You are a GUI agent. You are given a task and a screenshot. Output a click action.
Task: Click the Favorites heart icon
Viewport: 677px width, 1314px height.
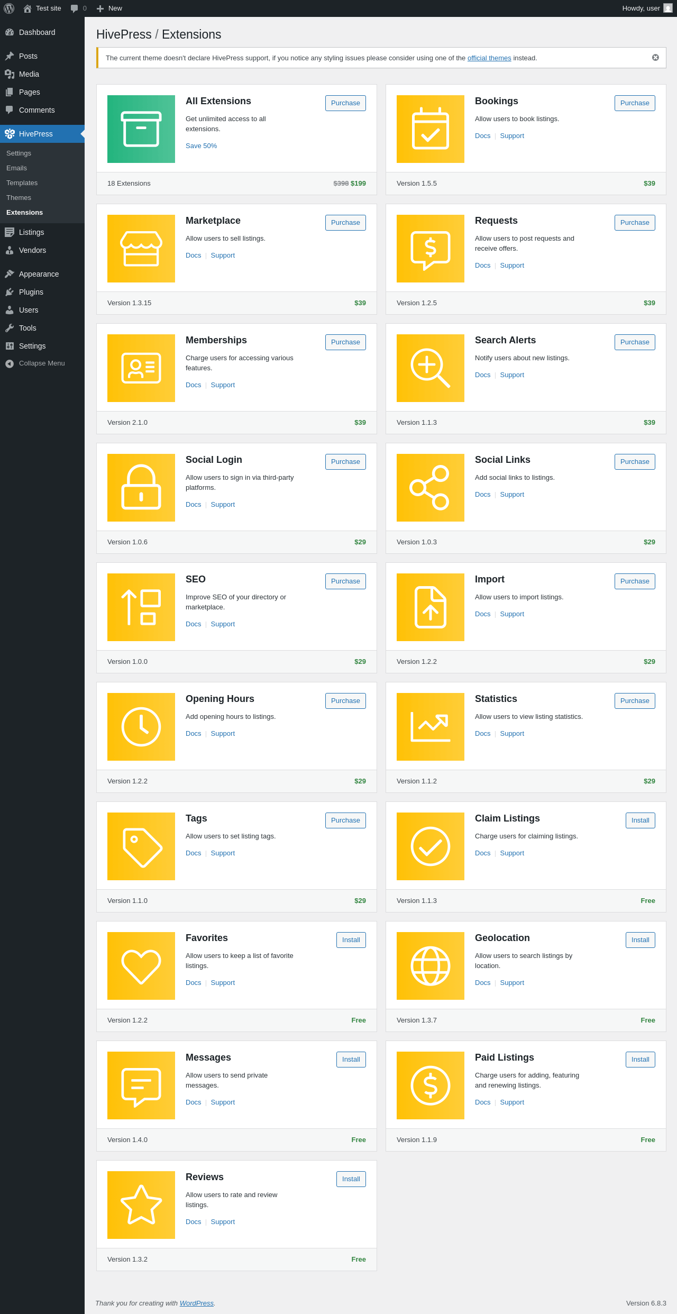[x=141, y=966]
